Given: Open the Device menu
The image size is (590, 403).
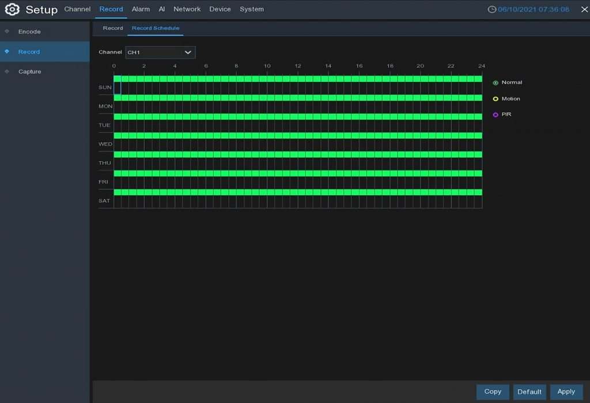Looking at the screenshot, I should [x=220, y=9].
